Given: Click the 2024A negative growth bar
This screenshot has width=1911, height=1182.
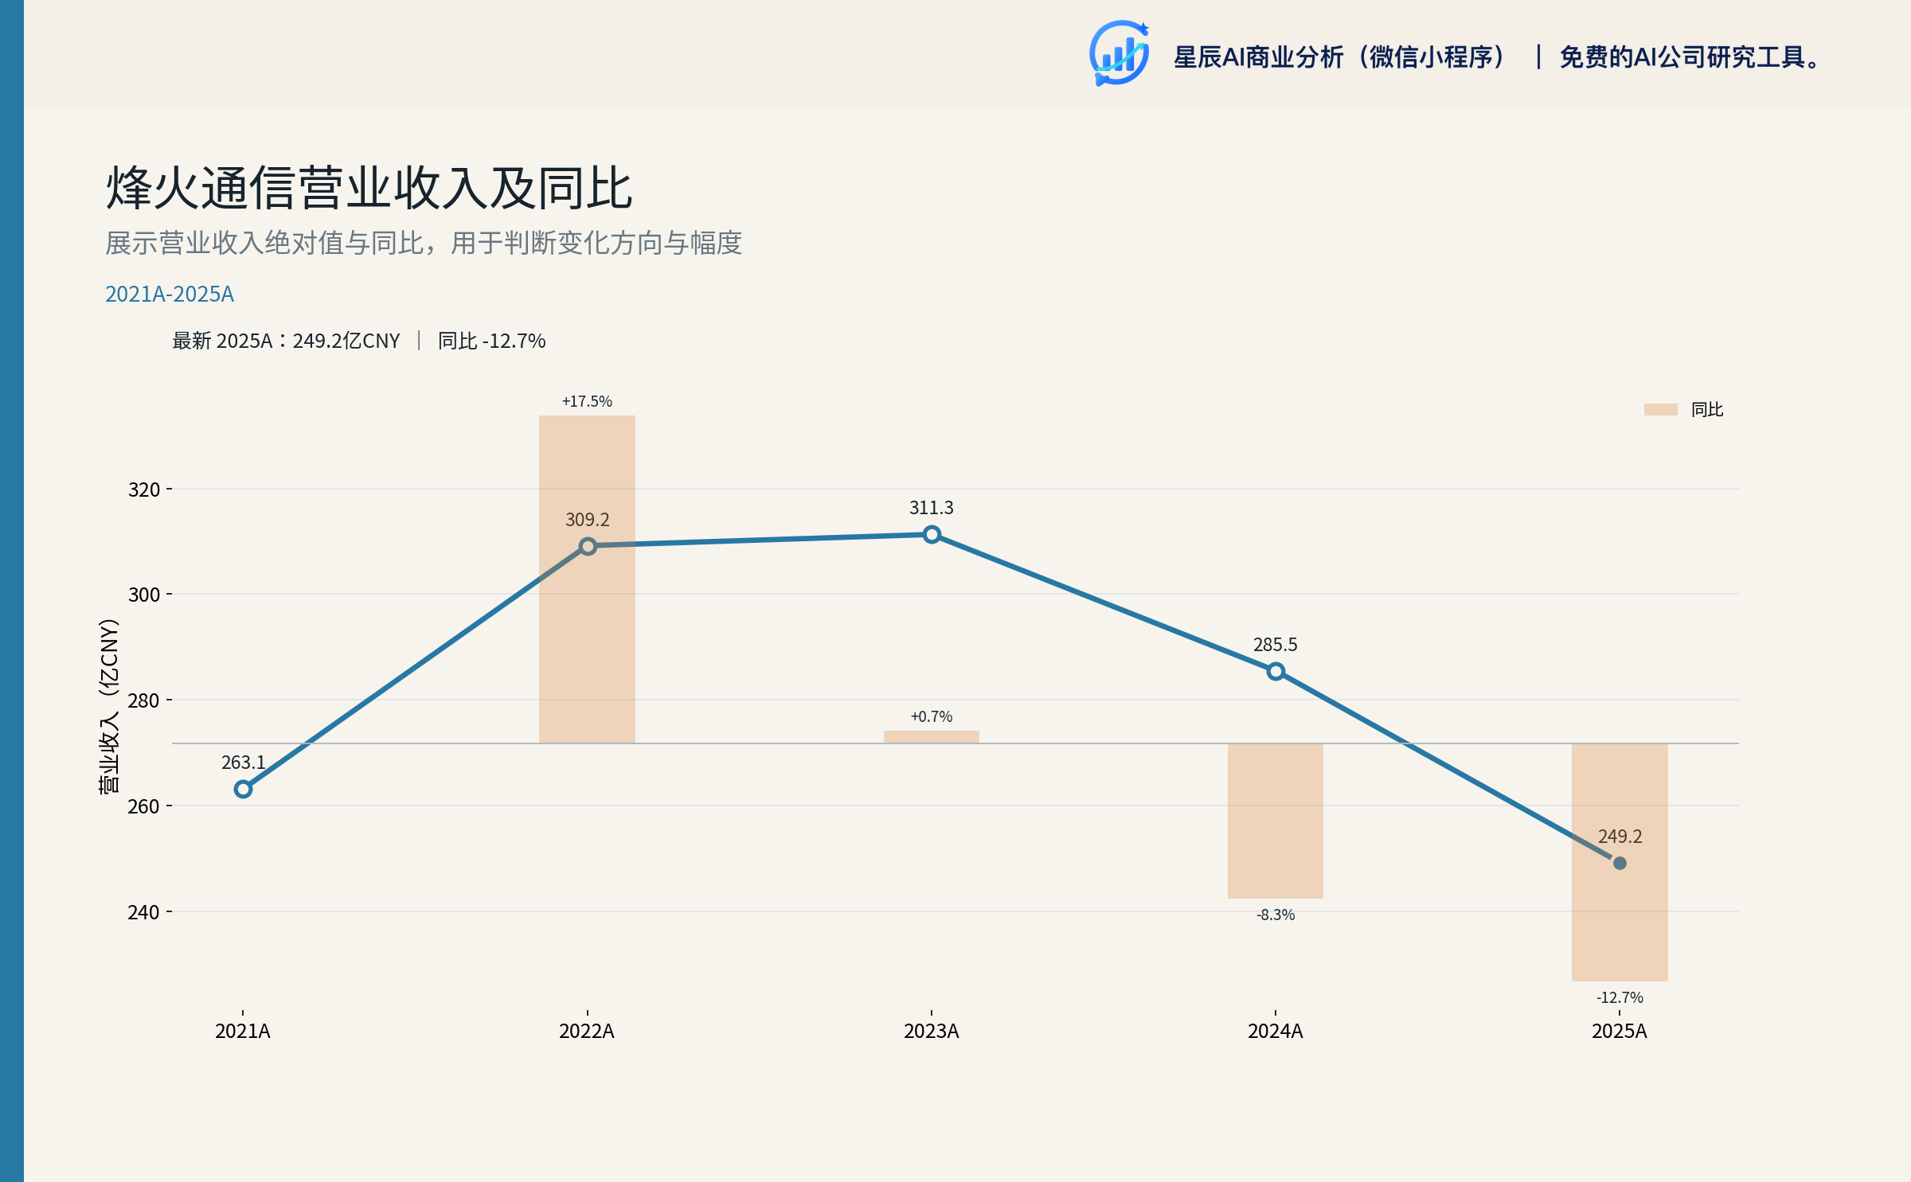Looking at the screenshot, I should [1276, 821].
